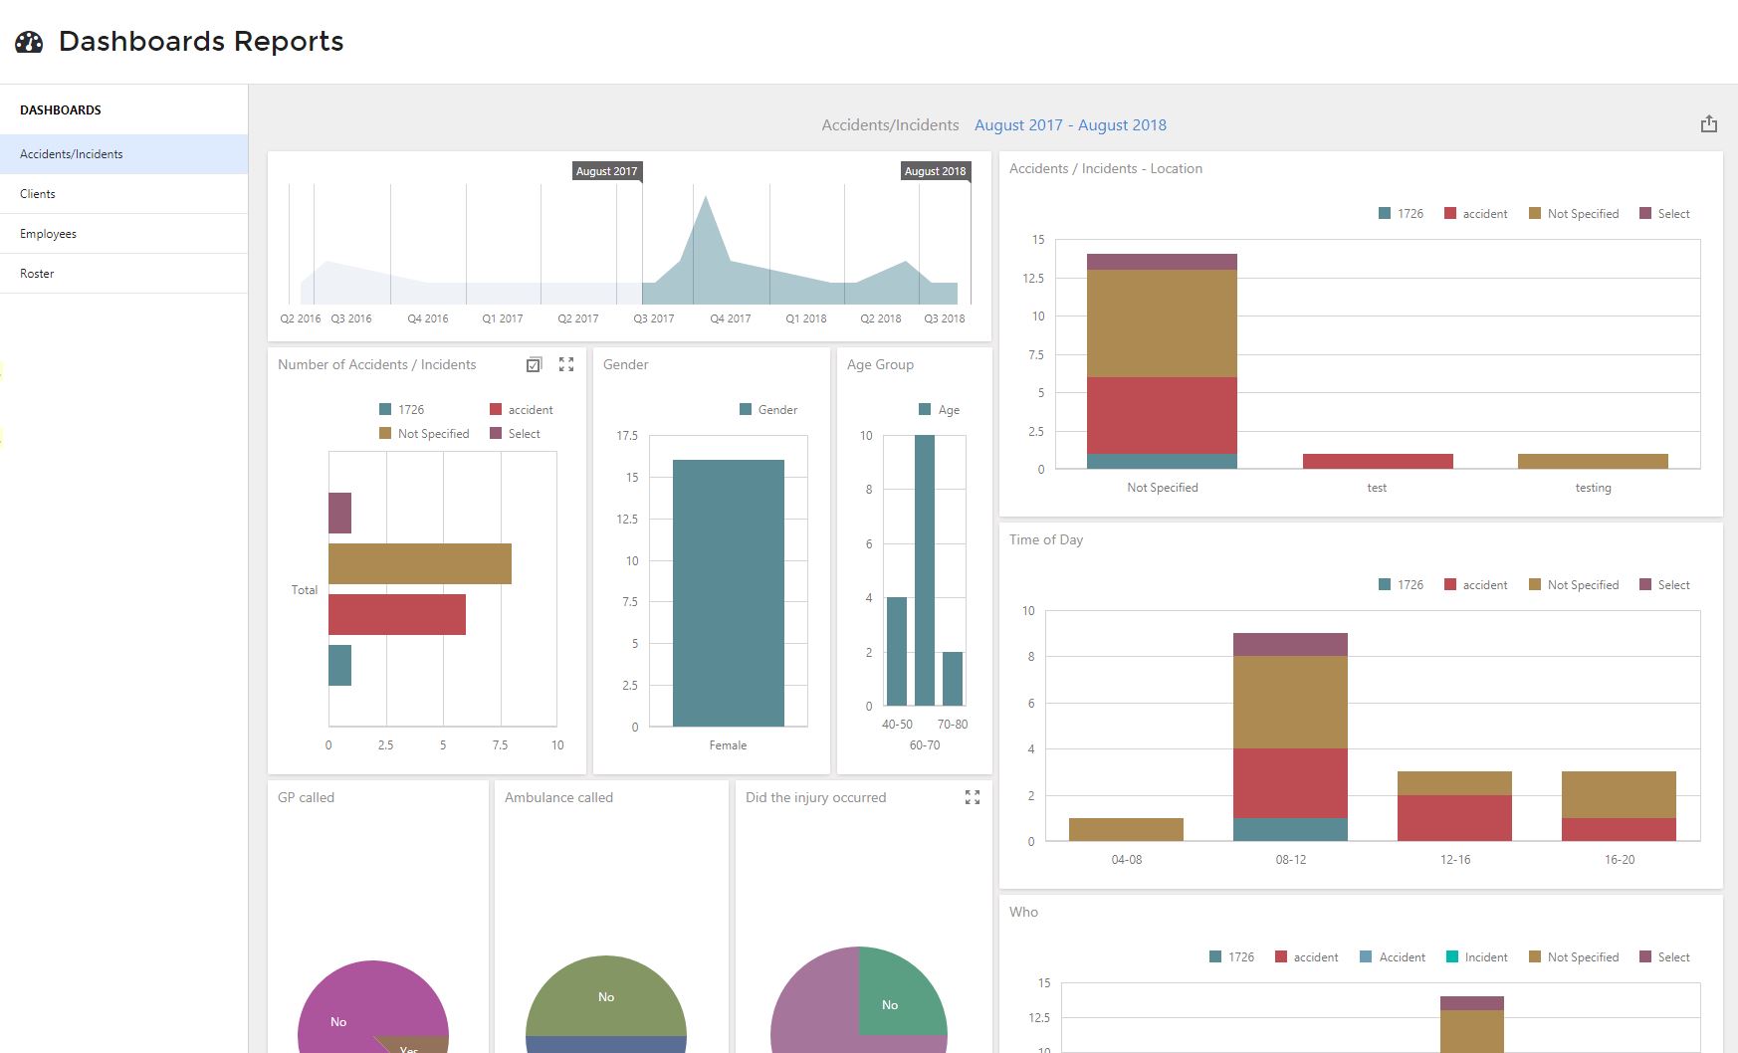The width and height of the screenshot is (1738, 1053).
Task: Click the Not Specified brown horizontal bar in Total
Action: coord(420,563)
